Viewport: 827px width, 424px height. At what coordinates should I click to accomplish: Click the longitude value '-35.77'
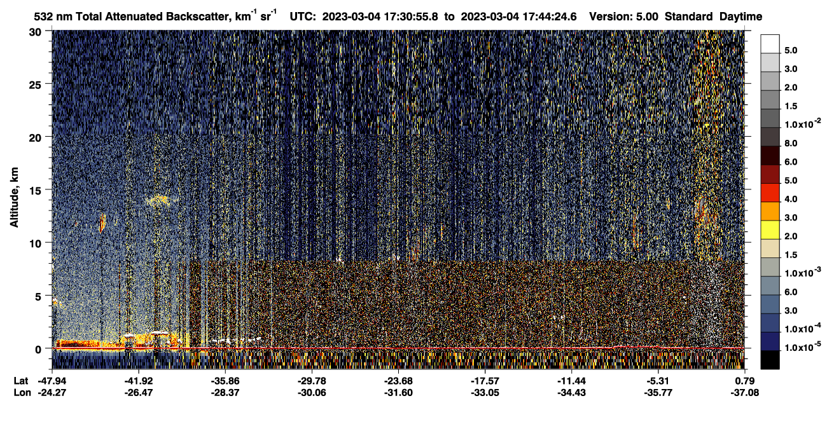click(x=658, y=393)
